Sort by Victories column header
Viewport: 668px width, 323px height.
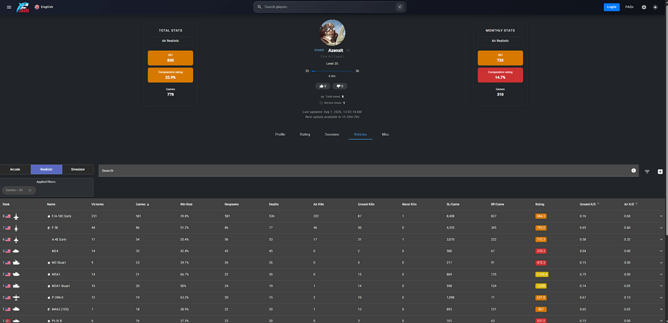[97, 205]
